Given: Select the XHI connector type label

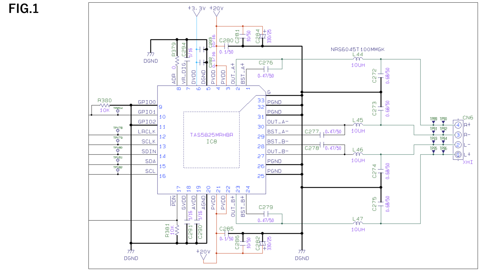Looking at the screenshot, I should (468, 162).
